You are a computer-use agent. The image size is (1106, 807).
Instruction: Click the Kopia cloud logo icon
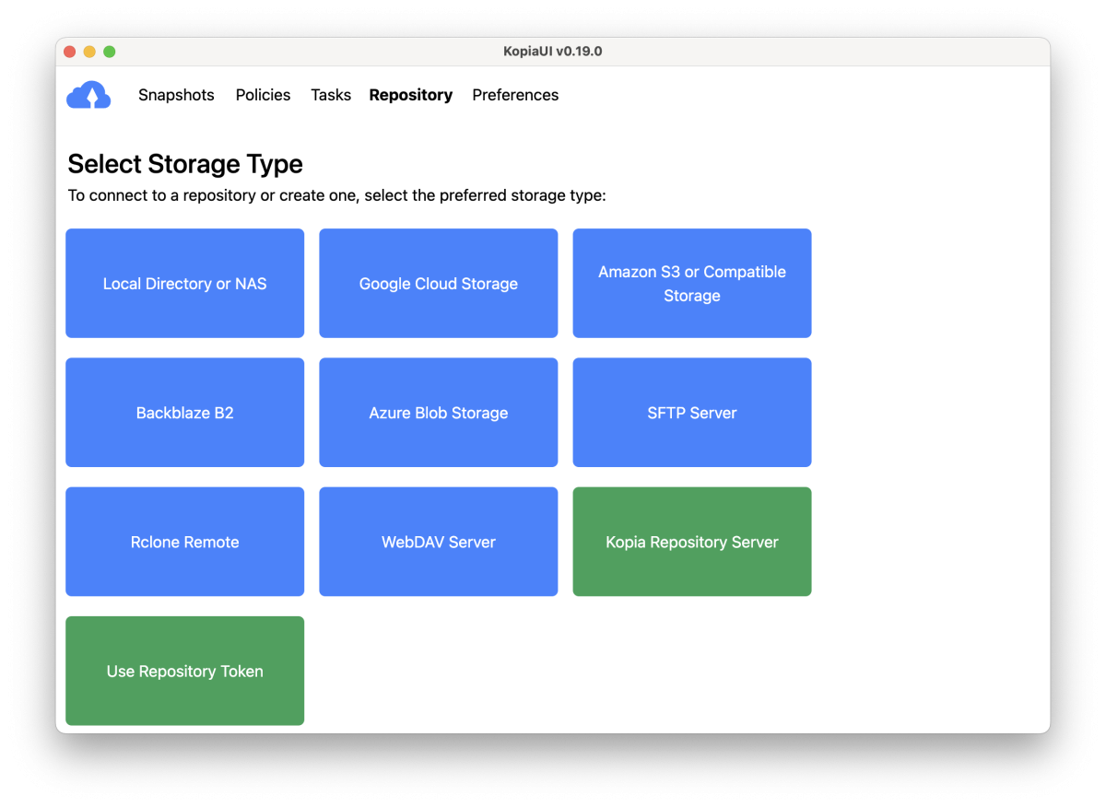[88, 95]
